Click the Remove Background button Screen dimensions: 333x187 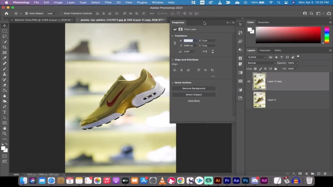pyautogui.click(x=194, y=88)
